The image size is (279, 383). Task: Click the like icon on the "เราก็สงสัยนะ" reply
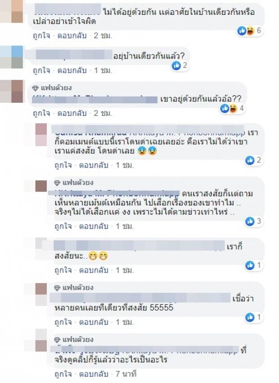[x=249, y=265]
